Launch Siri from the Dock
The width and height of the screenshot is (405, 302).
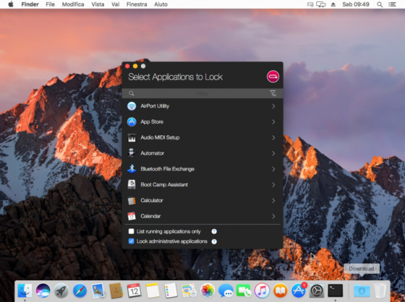[43, 290]
